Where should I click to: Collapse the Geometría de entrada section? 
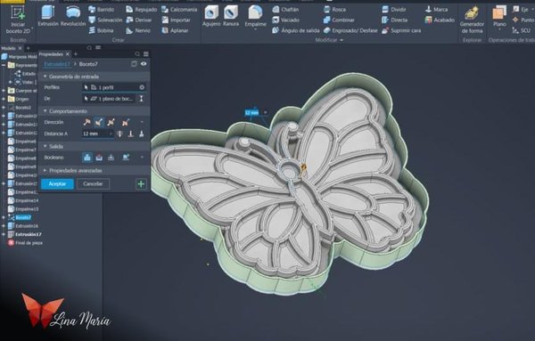coord(45,77)
